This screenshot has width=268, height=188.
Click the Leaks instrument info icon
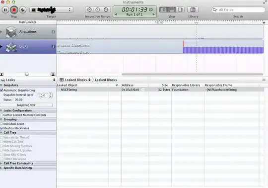pos(53,47)
